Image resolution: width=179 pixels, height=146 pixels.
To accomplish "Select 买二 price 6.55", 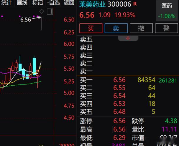I will (119, 88).
